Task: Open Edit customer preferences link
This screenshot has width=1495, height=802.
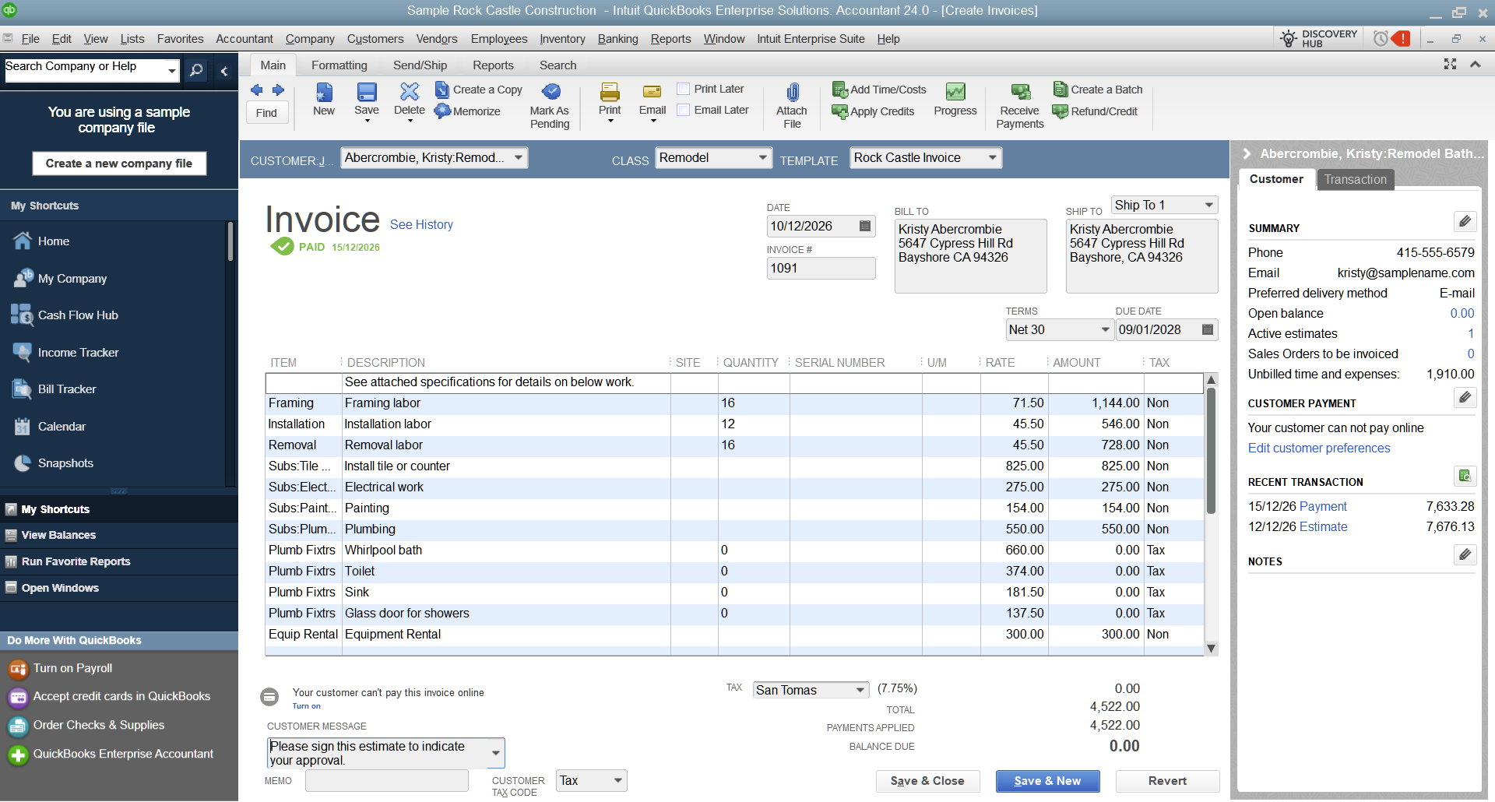Action: 1318,448
